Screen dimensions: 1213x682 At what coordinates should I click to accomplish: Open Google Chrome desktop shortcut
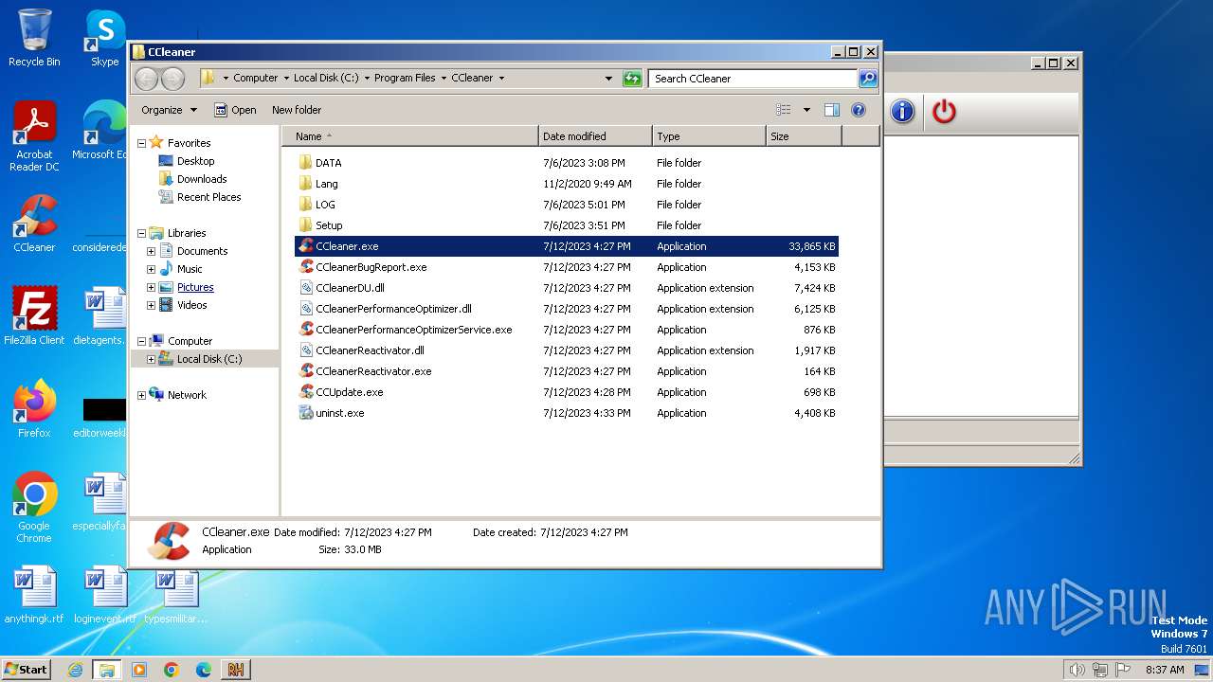click(x=34, y=508)
